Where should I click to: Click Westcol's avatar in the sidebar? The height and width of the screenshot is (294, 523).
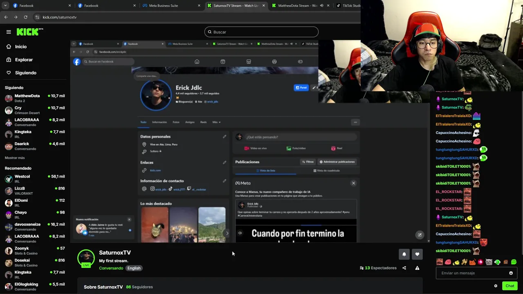[x=9, y=179]
